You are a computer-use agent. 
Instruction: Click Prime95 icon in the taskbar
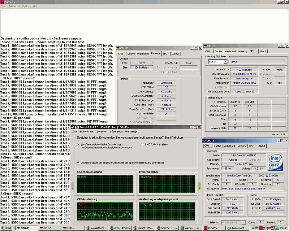pos(205,228)
